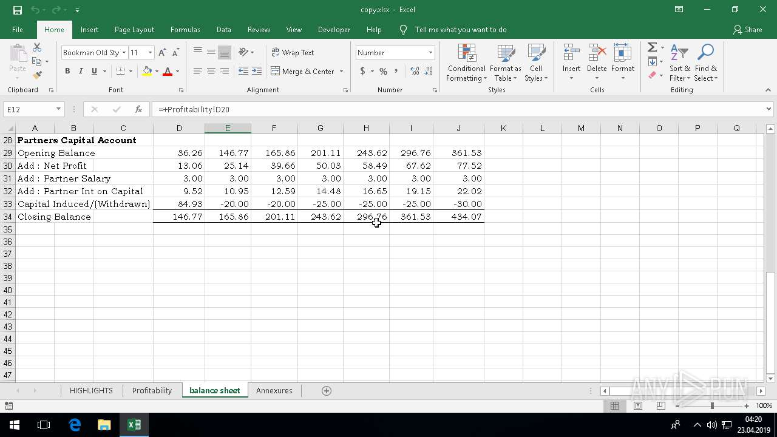The image size is (777, 437).
Task: Add a new sheet with plus icon
Action: pos(327,391)
